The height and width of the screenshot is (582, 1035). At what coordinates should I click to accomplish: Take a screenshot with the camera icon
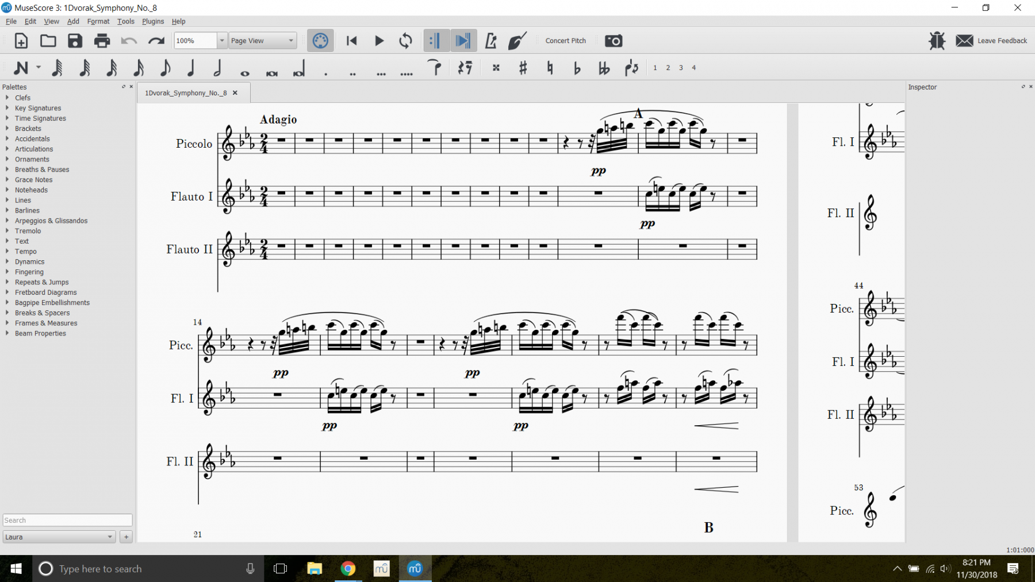click(x=614, y=41)
